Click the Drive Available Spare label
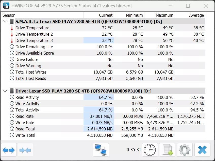 click(35, 53)
